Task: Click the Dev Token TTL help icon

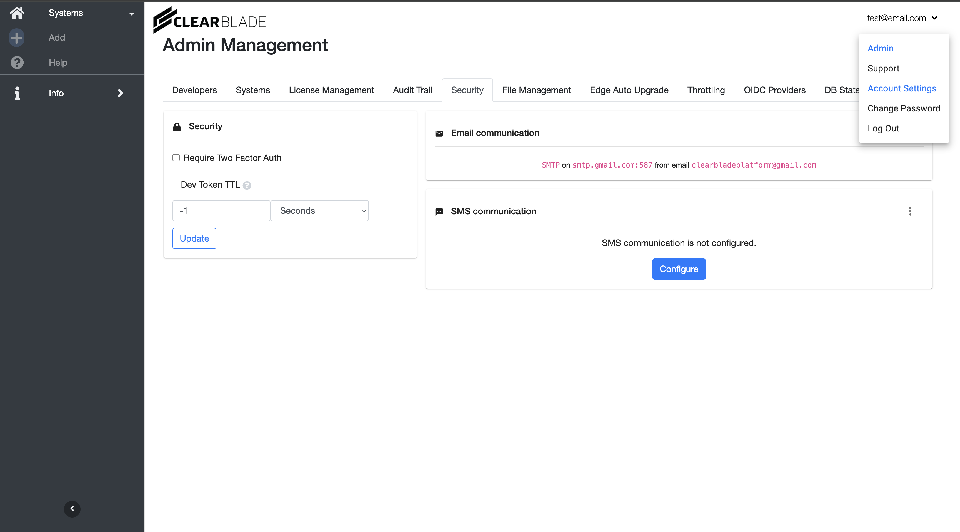Action: [247, 185]
